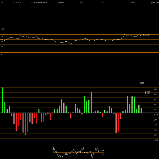This screenshot has height=159, width=159.
Task: Click the BRP ticker label in header
Action: pos(133,3)
